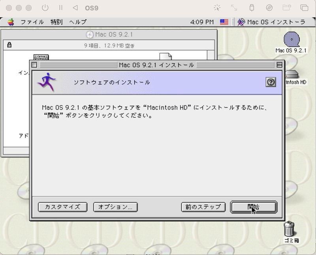Screen dimensions: 316x255
Task: Click the 4:09 PM clock
Action: (202, 22)
